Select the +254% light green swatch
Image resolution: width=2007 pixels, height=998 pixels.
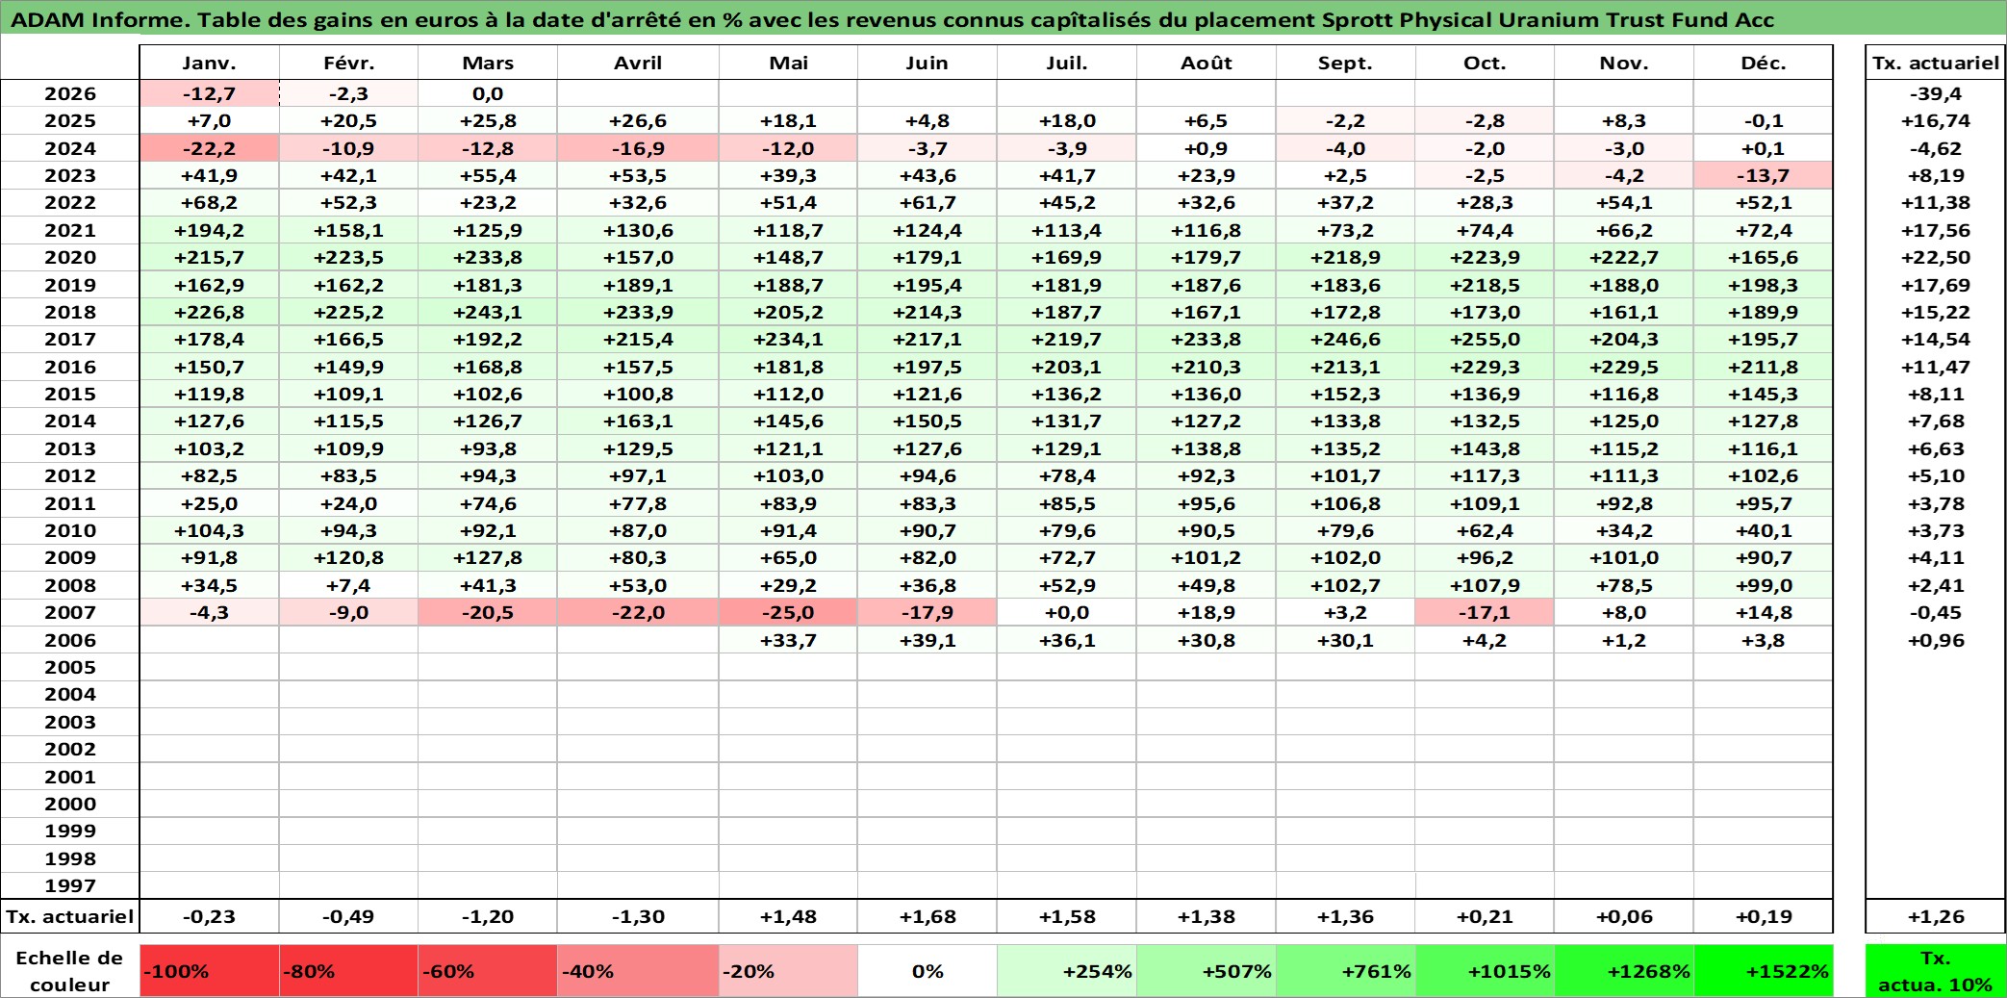[x=1067, y=970]
